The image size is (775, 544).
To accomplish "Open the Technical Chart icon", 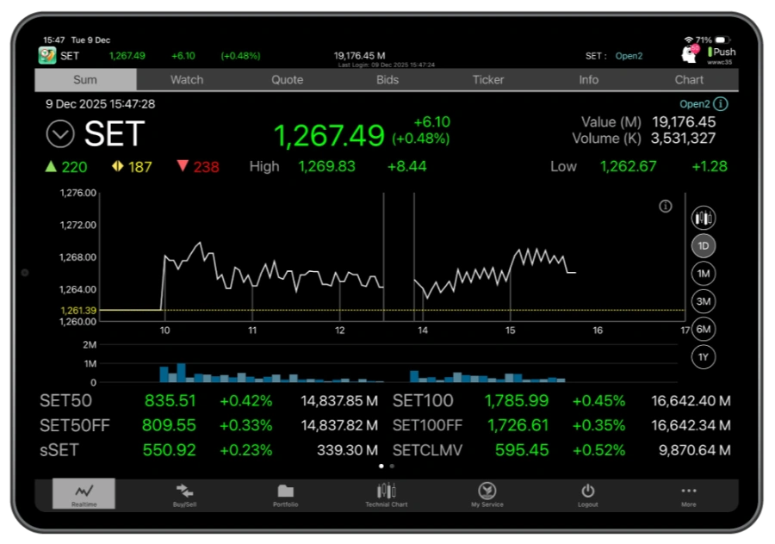I will point(386,493).
